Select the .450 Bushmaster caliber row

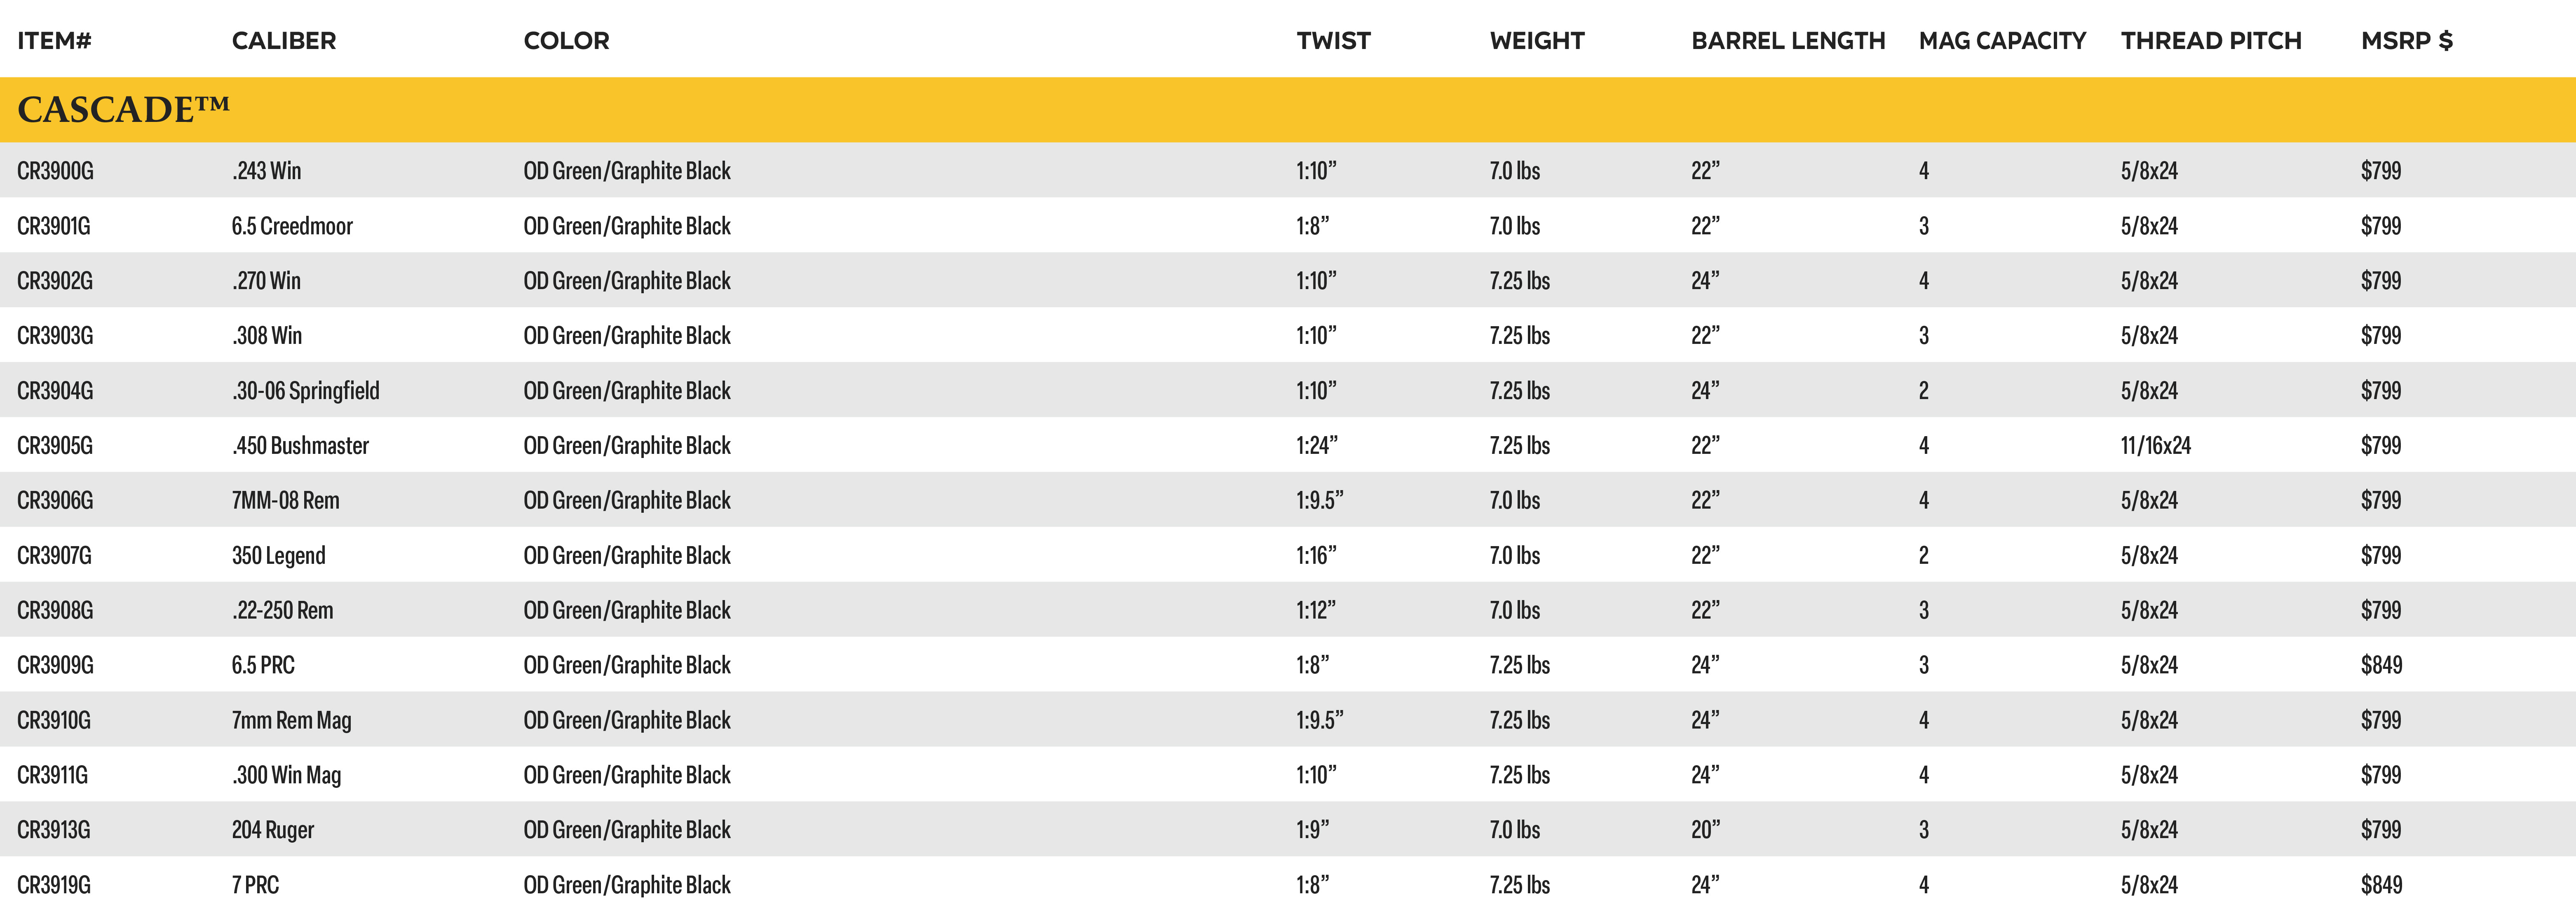[x=1288, y=446]
